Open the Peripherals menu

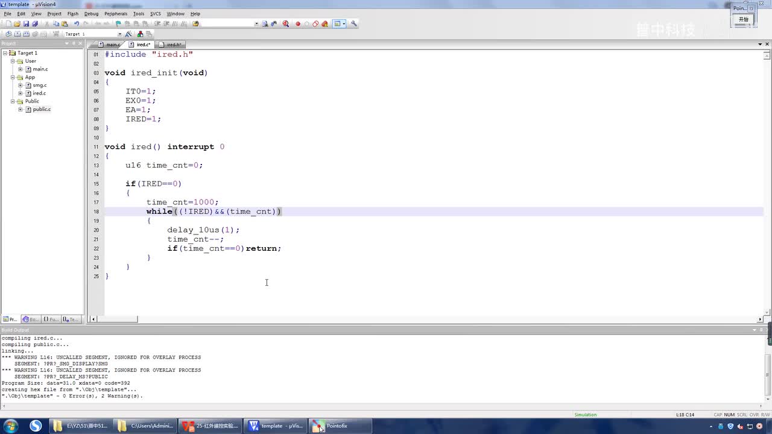coord(116,13)
